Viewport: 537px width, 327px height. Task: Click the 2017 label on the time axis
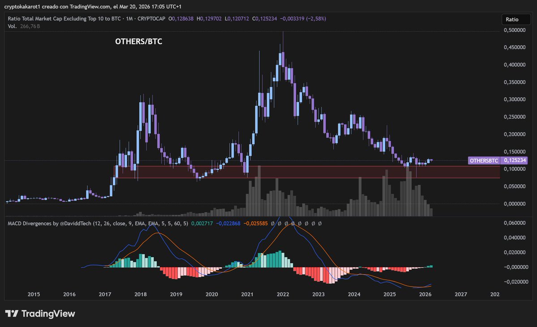coord(105,294)
